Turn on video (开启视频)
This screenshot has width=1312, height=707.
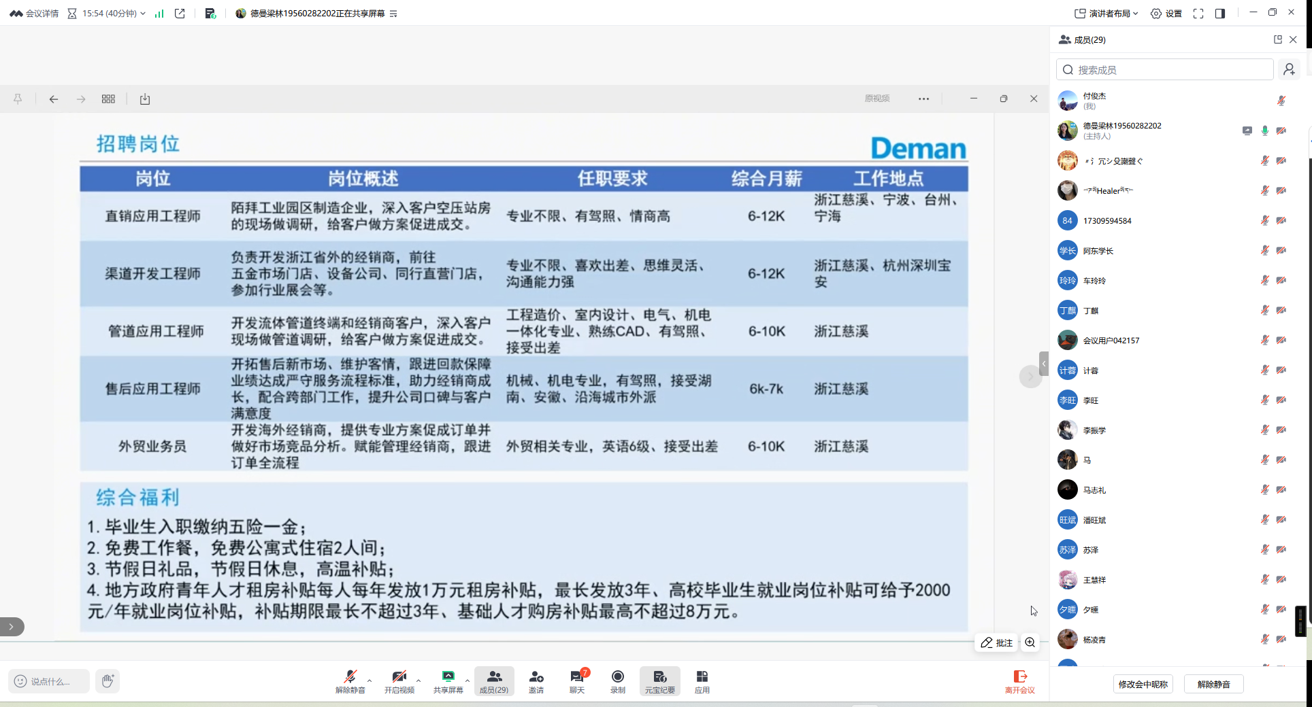click(x=399, y=681)
